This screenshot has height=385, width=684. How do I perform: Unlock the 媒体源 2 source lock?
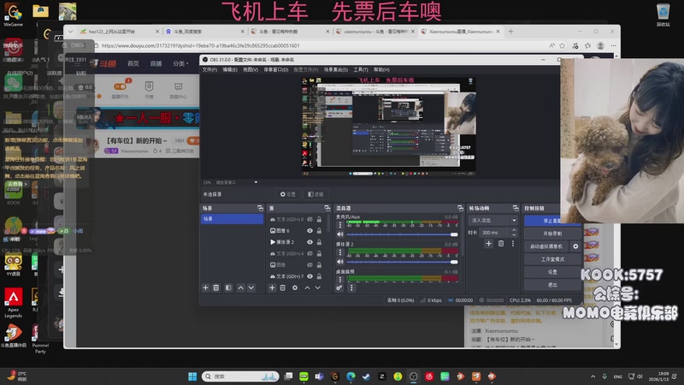[319, 242]
